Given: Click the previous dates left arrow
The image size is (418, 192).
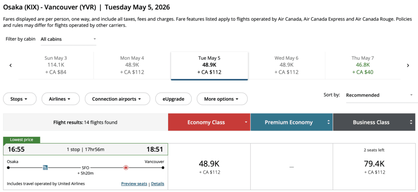Looking at the screenshot, I should tap(11, 65).
